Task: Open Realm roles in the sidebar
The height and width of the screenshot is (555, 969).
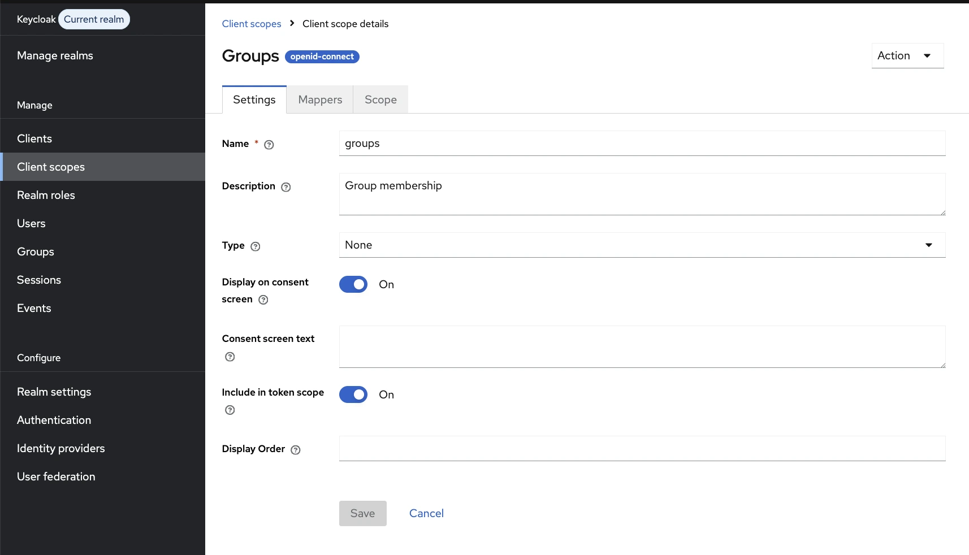Action: tap(103, 195)
